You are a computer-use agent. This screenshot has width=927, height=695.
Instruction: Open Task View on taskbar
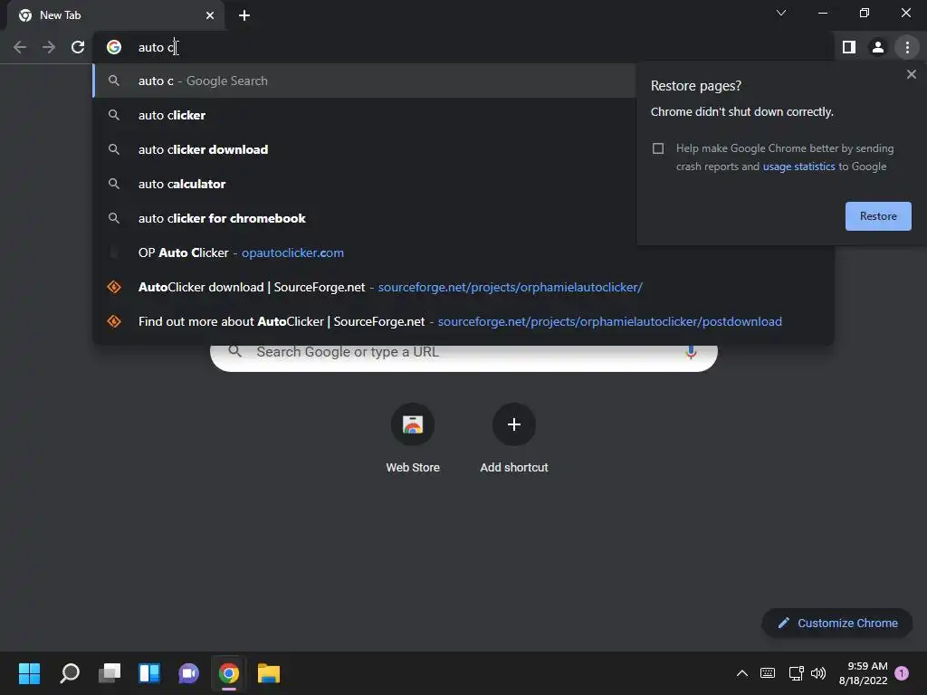click(x=110, y=673)
